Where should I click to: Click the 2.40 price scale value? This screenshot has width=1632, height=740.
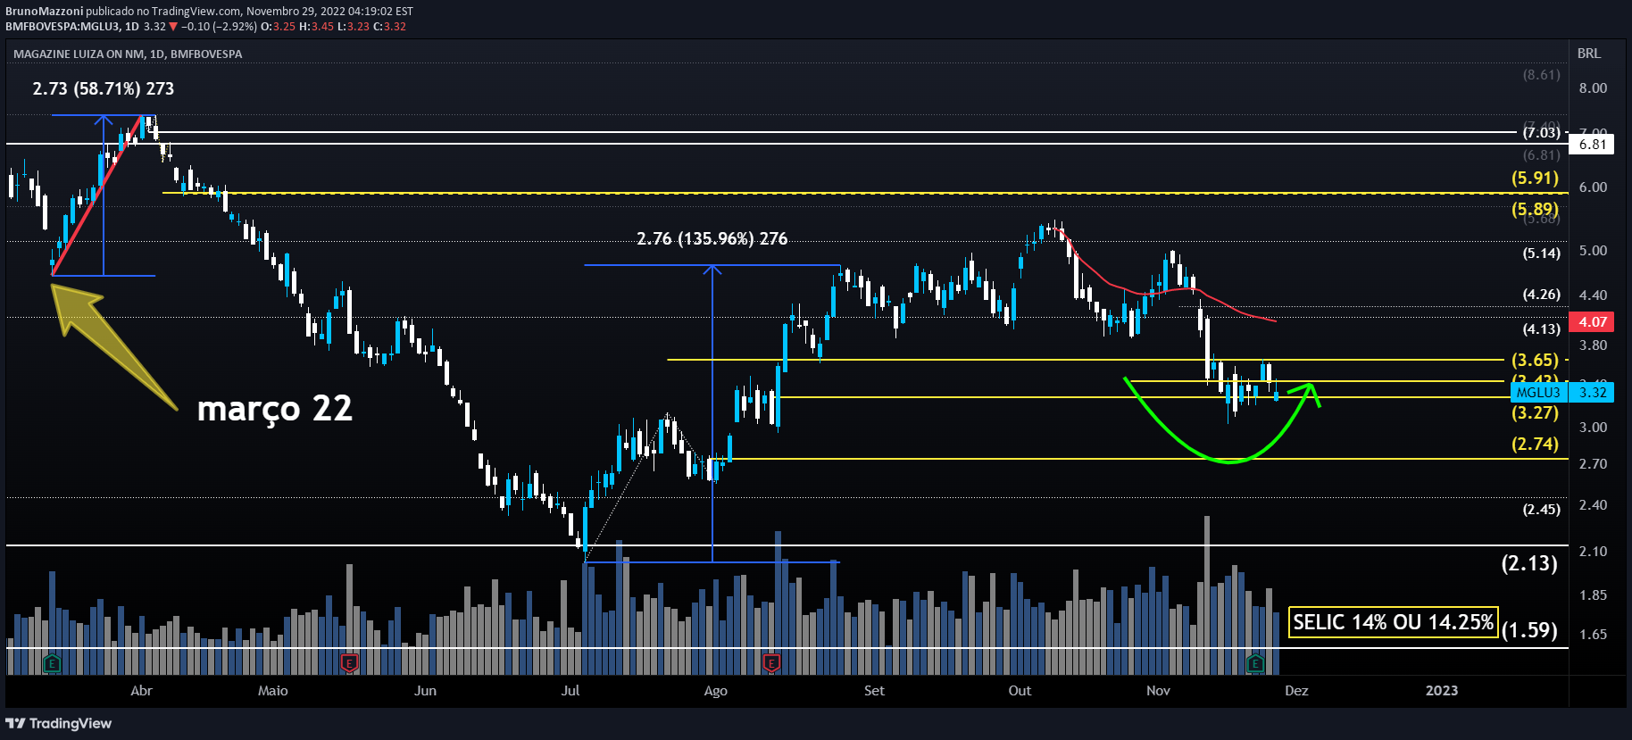1593,505
